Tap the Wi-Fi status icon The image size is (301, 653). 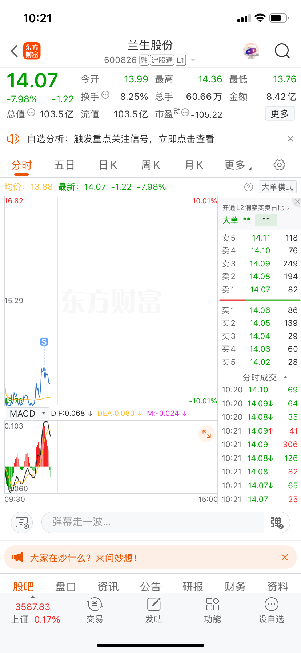point(260,18)
